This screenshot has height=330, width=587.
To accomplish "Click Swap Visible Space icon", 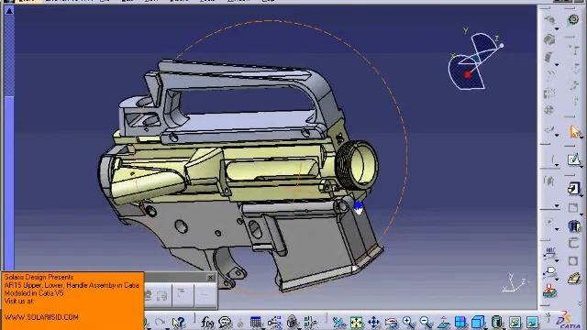I will click(x=532, y=322).
